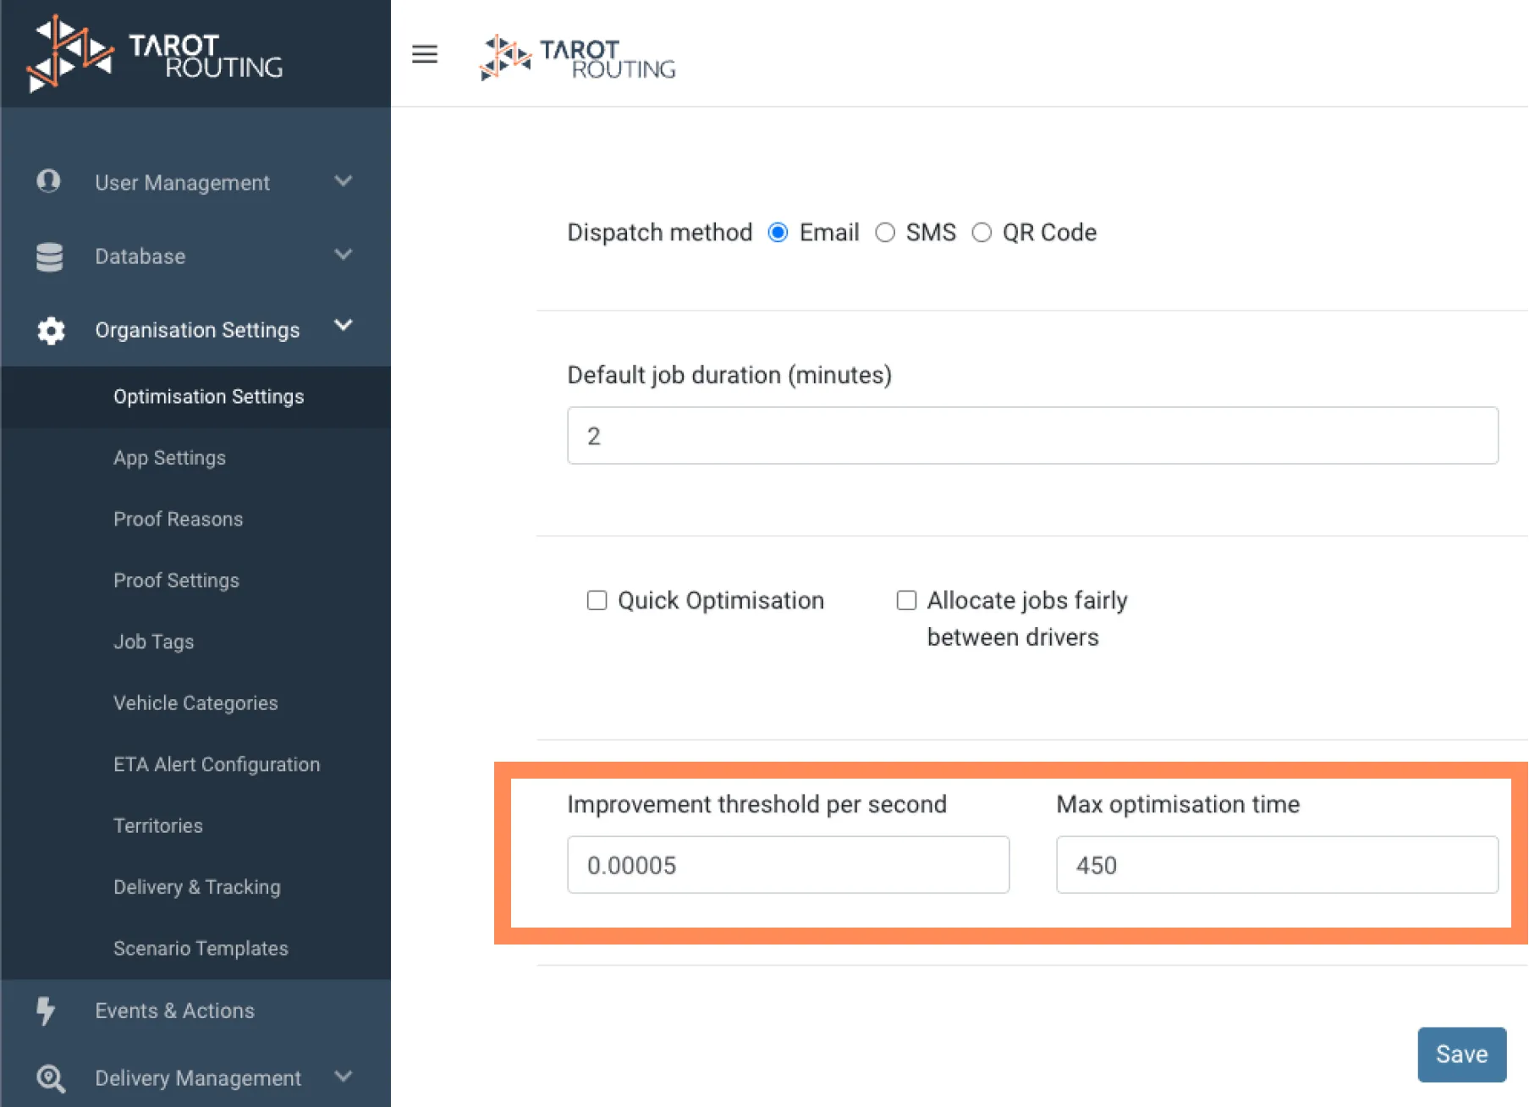Open ETA Alert Configuration
This screenshot has width=1529, height=1107.
point(217,764)
